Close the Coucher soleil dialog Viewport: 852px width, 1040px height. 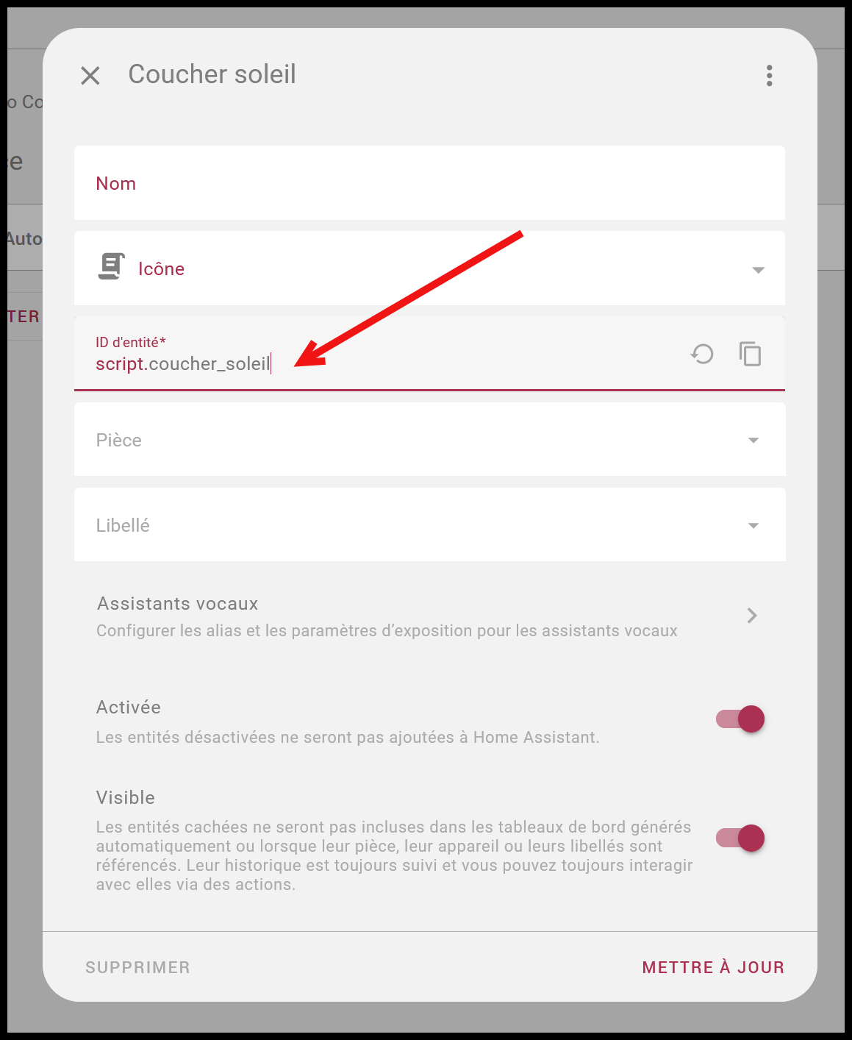click(x=90, y=75)
